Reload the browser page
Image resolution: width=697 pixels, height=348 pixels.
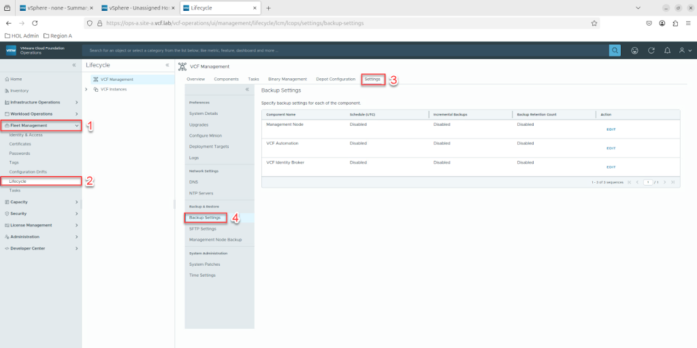click(35, 23)
